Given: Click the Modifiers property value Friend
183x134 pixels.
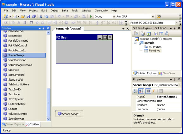Looking at the screenshot, I should coord(169,105).
